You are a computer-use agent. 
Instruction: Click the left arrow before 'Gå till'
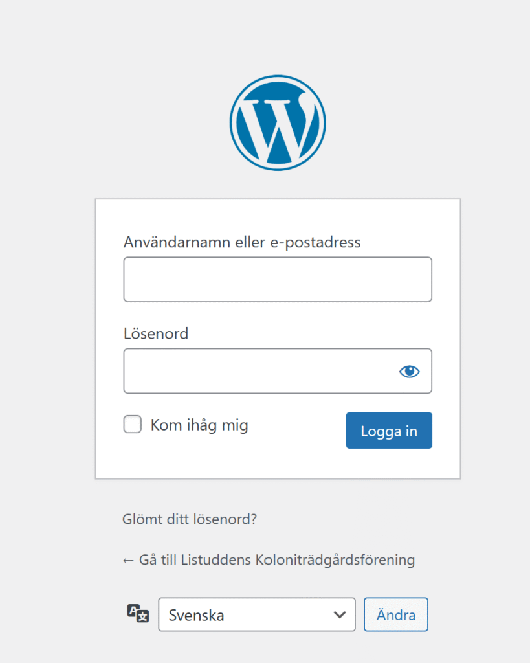128,561
